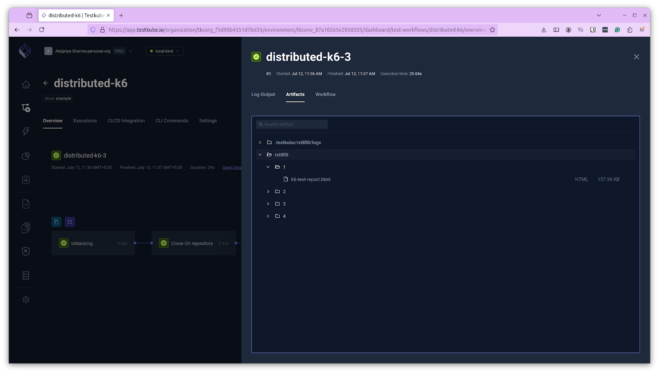This screenshot has width=659, height=373.
Task: Click the docs: example label tag
Action: 58,99
